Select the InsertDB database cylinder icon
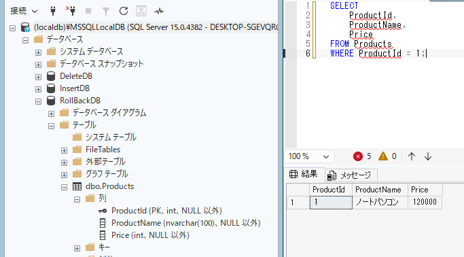Image resolution: width=464 pixels, height=257 pixels. click(x=51, y=88)
